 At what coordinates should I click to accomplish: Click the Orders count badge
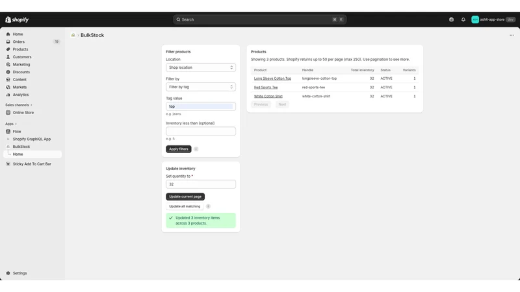coord(57,42)
